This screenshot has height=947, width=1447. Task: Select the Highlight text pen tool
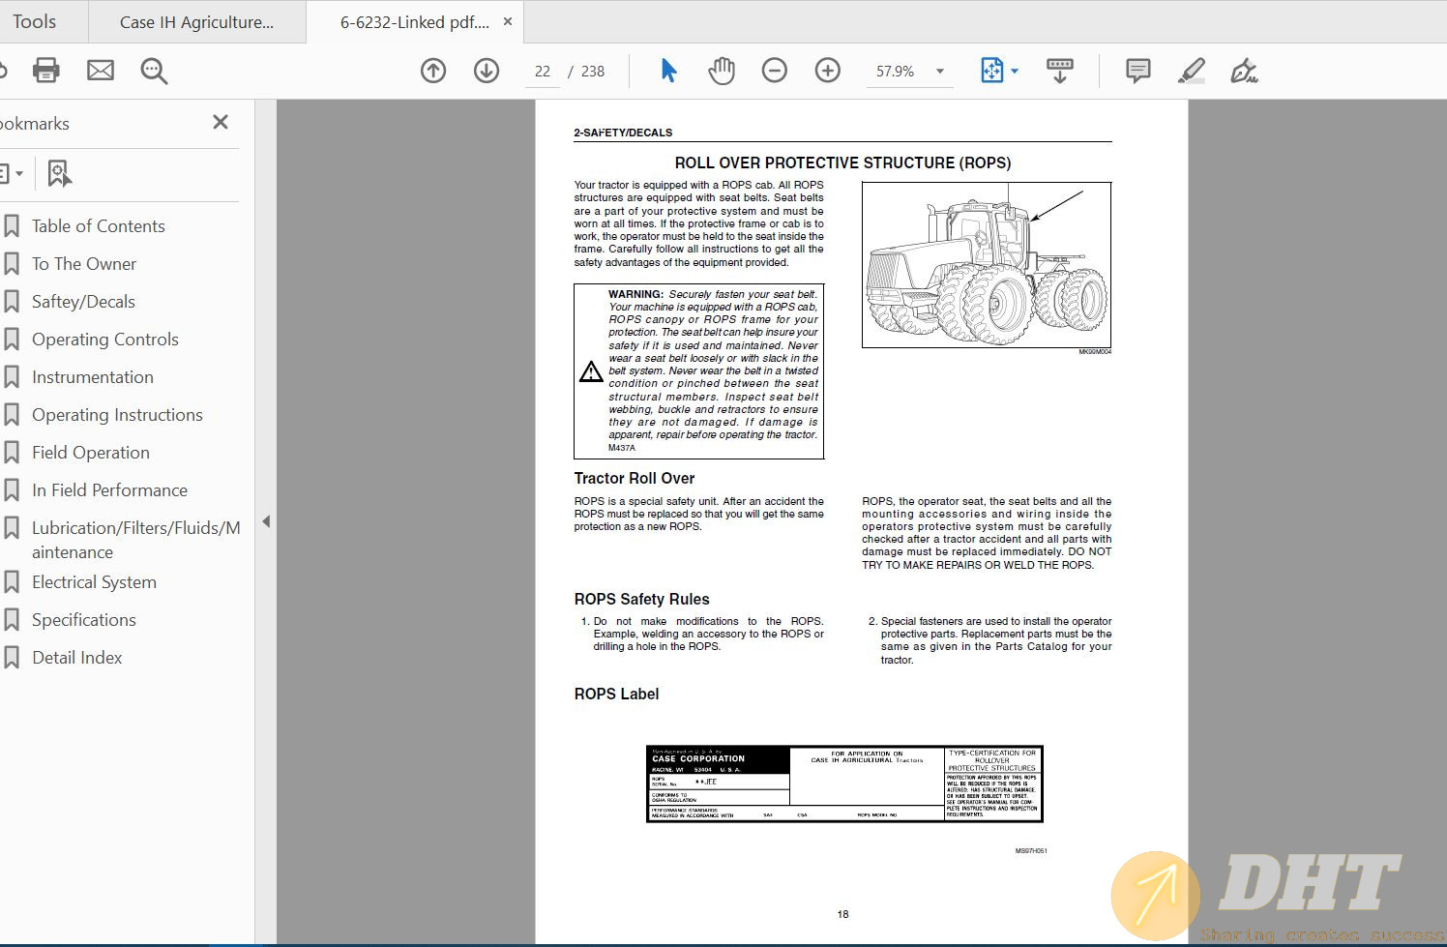click(x=1192, y=71)
